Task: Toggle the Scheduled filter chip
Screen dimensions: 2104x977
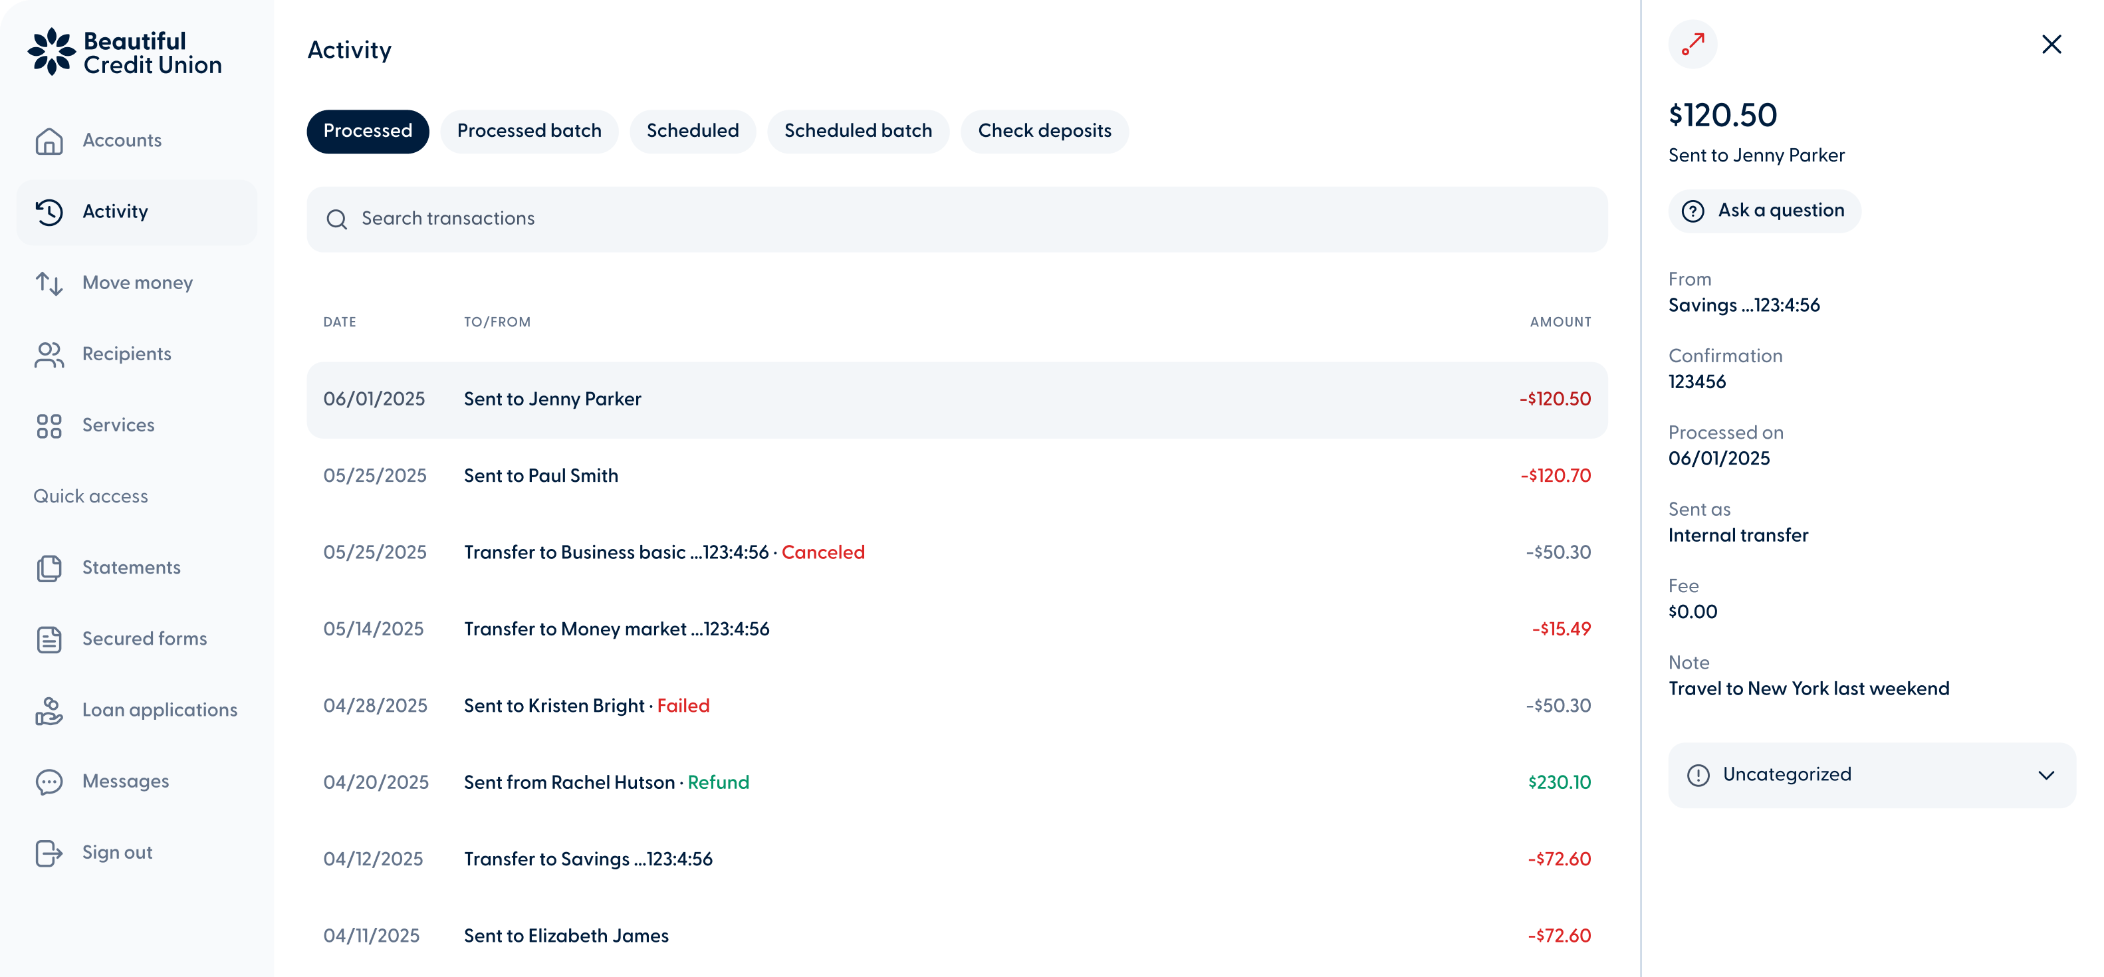Action: point(692,131)
